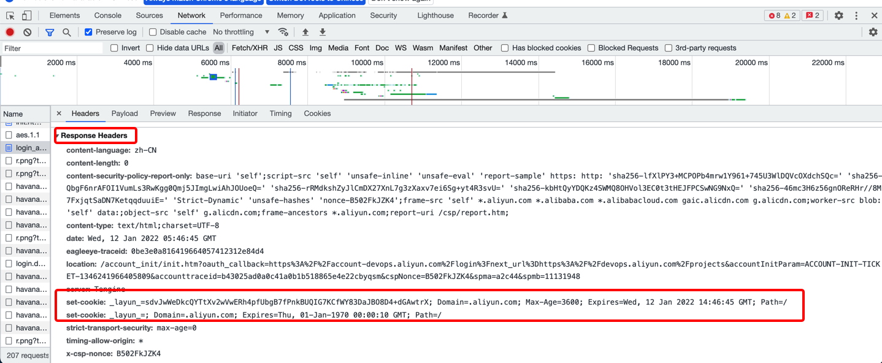Open DevTools settings gear in tab bar
The width and height of the screenshot is (882, 363).
click(x=838, y=15)
